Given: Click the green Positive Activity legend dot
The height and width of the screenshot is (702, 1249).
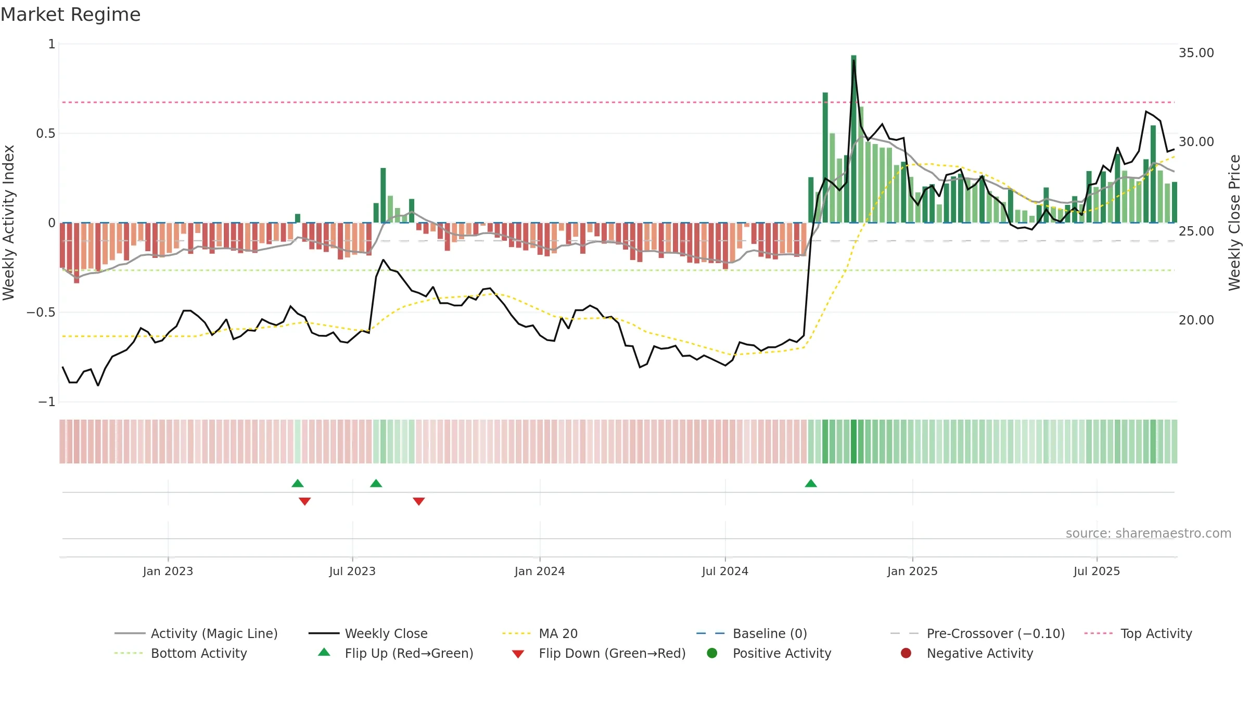Looking at the screenshot, I should point(712,653).
